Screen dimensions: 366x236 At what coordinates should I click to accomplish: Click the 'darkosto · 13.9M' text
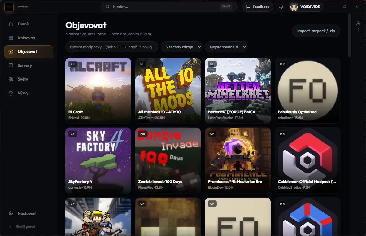(80, 187)
